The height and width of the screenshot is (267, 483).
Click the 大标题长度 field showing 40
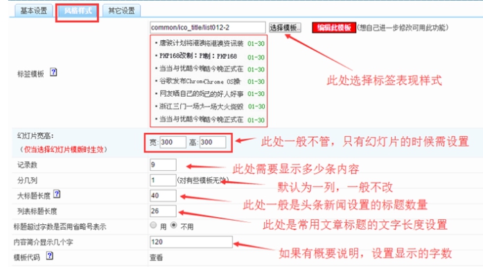coord(163,196)
